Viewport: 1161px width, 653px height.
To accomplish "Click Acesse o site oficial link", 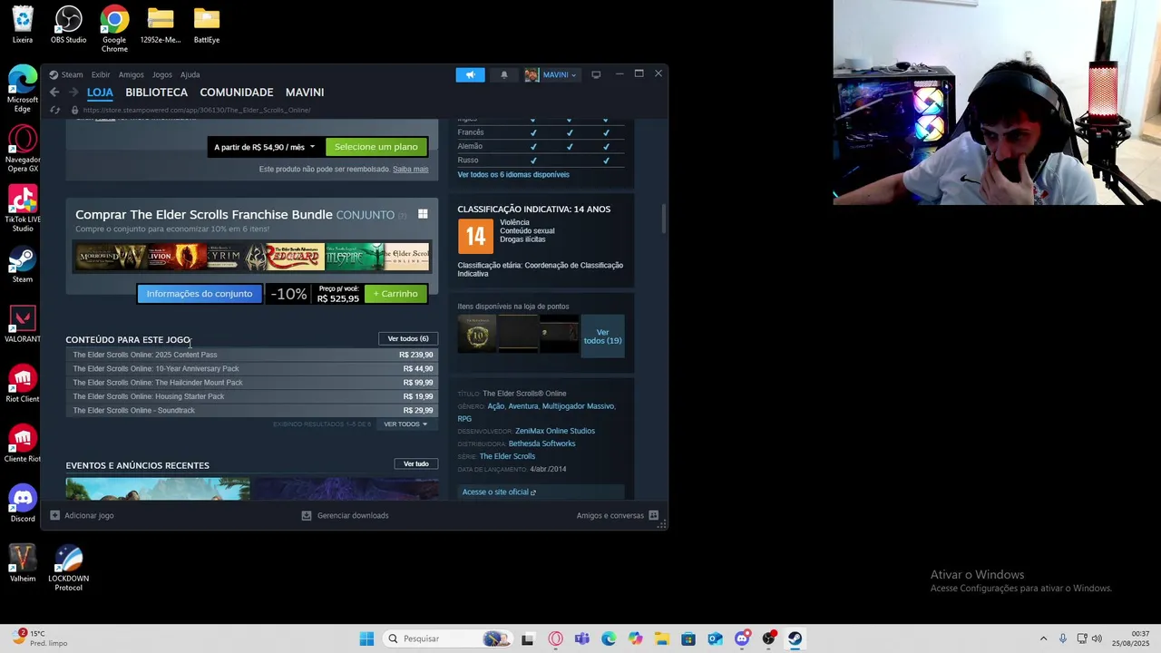I will click(499, 492).
